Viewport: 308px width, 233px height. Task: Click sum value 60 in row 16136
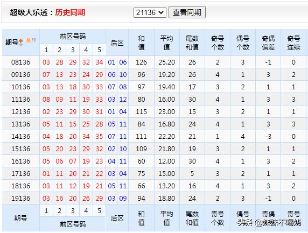click(x=141, y=161)
